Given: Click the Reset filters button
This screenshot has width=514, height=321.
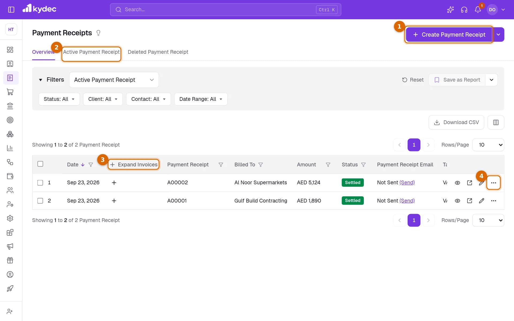Looking at the screenshot, I should 413,80.
